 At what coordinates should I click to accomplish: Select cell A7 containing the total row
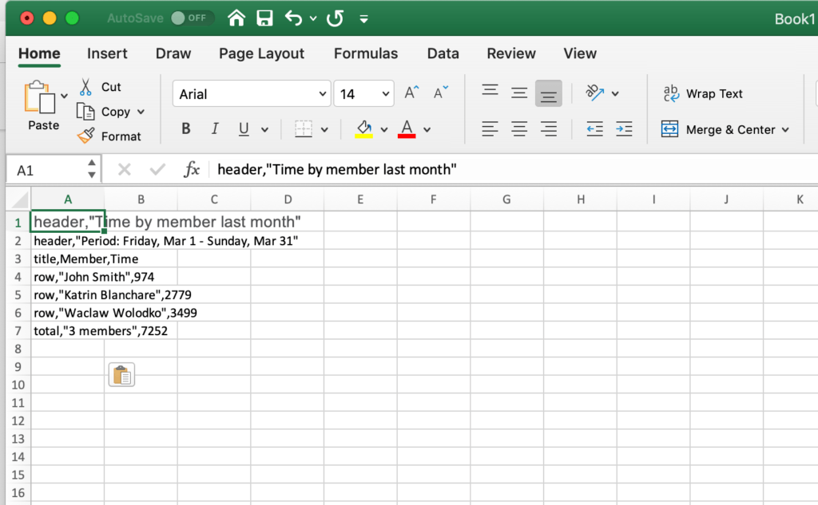tap(68, 330)
